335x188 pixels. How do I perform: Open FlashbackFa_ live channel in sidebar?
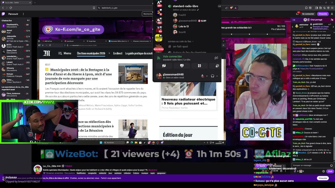[x=16, y=26]
